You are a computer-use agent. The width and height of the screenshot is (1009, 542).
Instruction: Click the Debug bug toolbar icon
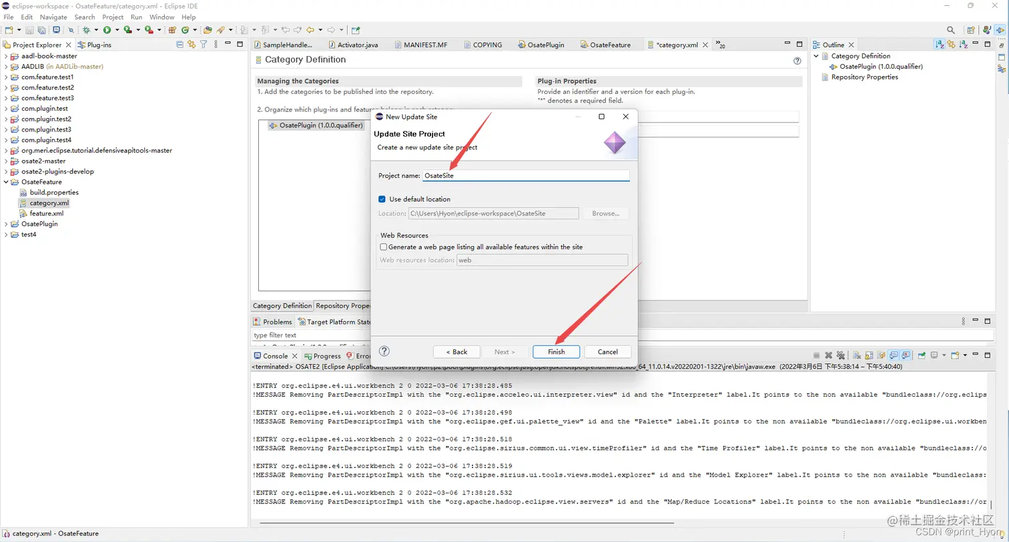tap(86, 30)
